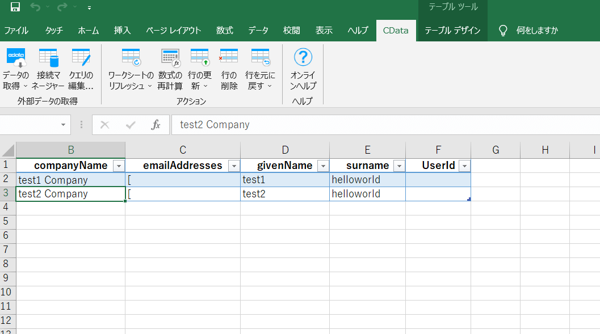Switch to the ホーム ribbon tab
This screenshot has height=334, width=600.
[x=88, y=31]
